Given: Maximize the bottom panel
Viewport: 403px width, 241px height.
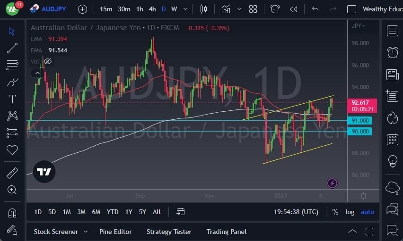Looking at the screenshot, I should coord(369,231).
